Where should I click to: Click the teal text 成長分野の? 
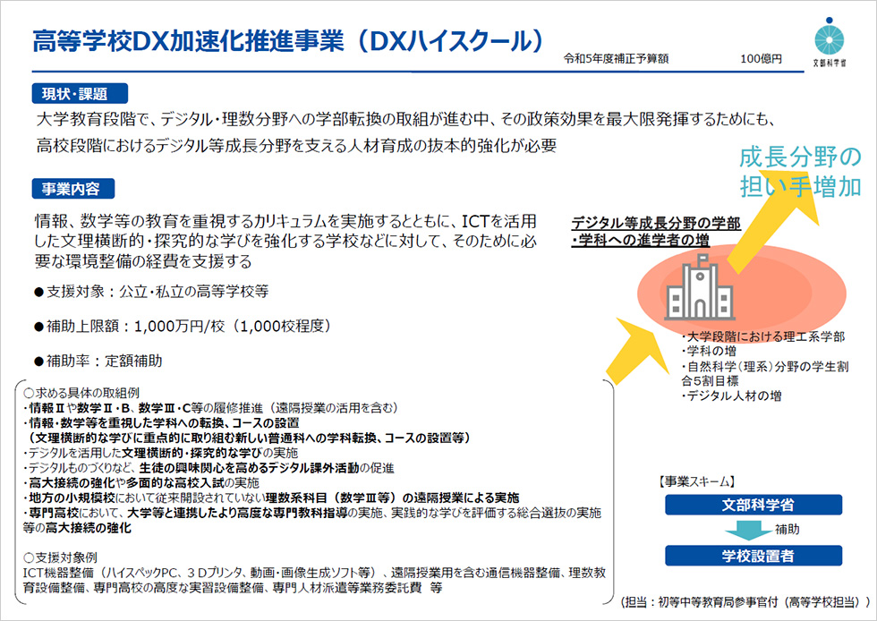click(x=800, y=157)
